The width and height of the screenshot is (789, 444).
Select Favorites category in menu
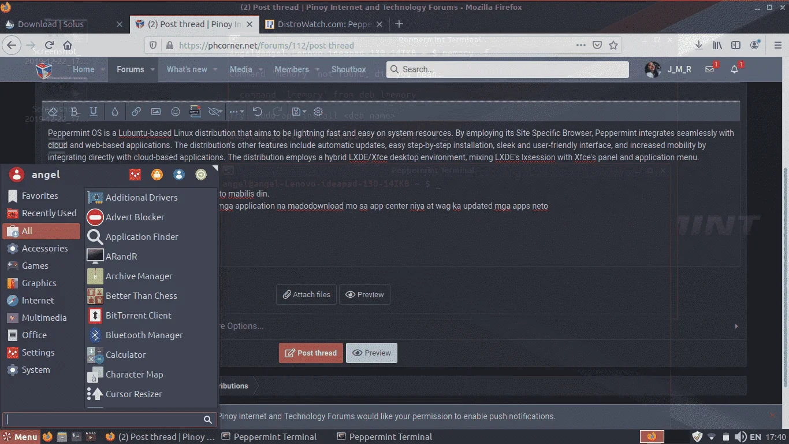(x=42, y=196)
